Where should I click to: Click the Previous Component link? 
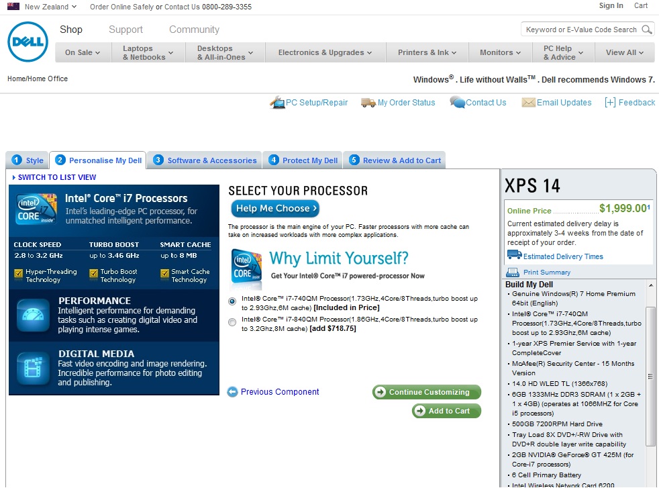[280, 392]
